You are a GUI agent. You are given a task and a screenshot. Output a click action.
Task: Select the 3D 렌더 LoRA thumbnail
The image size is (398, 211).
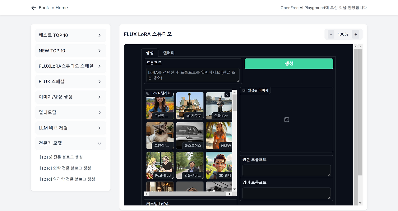(x=219, y=165)
